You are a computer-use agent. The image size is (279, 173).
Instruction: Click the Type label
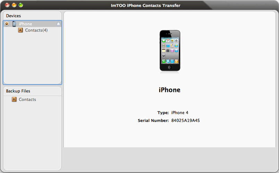pos(163,113)
